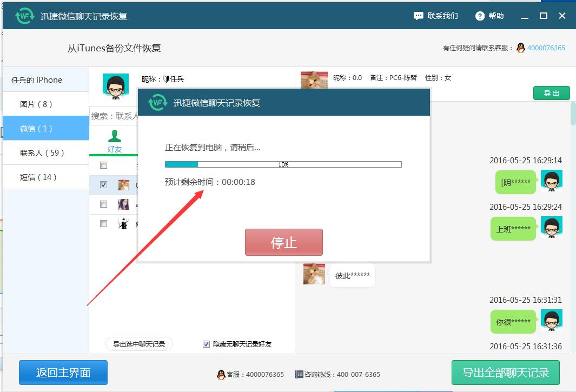Click the timestamp 2016-05-25 16:31:31
Viewport: 576px width, 392px height.
[x=525, y=300]
